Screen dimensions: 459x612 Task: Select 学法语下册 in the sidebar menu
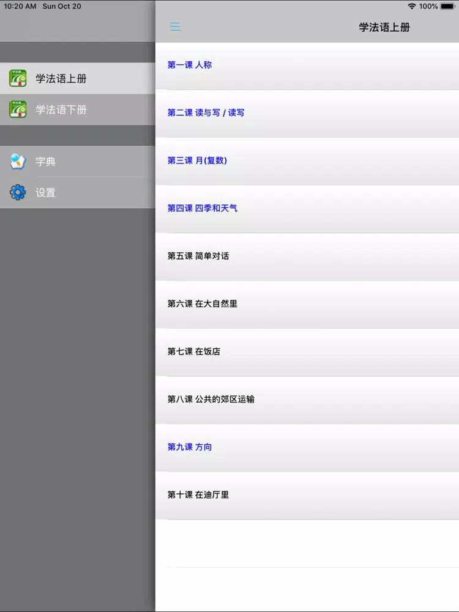pyautogui.click(x=78, y=110)
